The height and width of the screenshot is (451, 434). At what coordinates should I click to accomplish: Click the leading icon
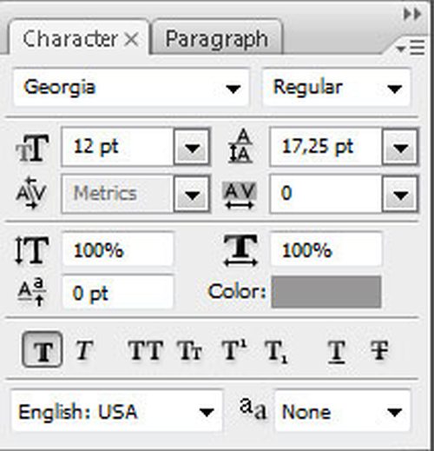tap(240, 146)
